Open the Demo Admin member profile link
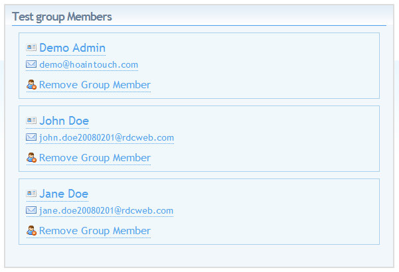Image resolution: width=399 pixels, height=272 pixels. click(72, 48)
